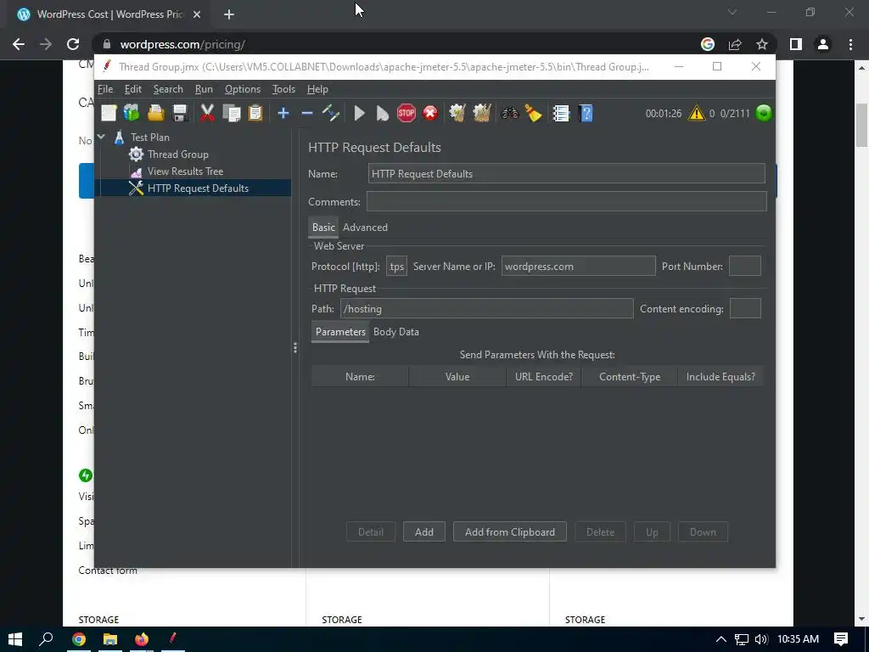Clear results with the Clear icon
Image resolution: width=869 pixels, height=652 pixels.
tap(457, 113)
